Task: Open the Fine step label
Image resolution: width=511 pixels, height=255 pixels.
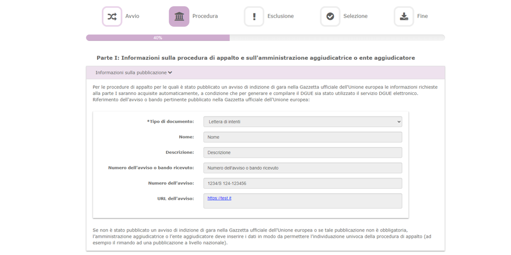Action: coord(422,16)
